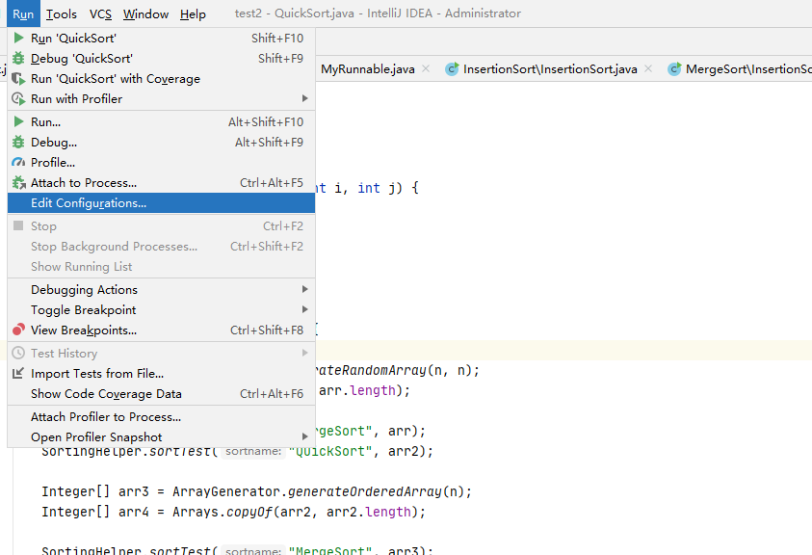Click the bug icon beside Debug...
The width and height of the screenshot is (812, 555).
(x=18, y=142)
